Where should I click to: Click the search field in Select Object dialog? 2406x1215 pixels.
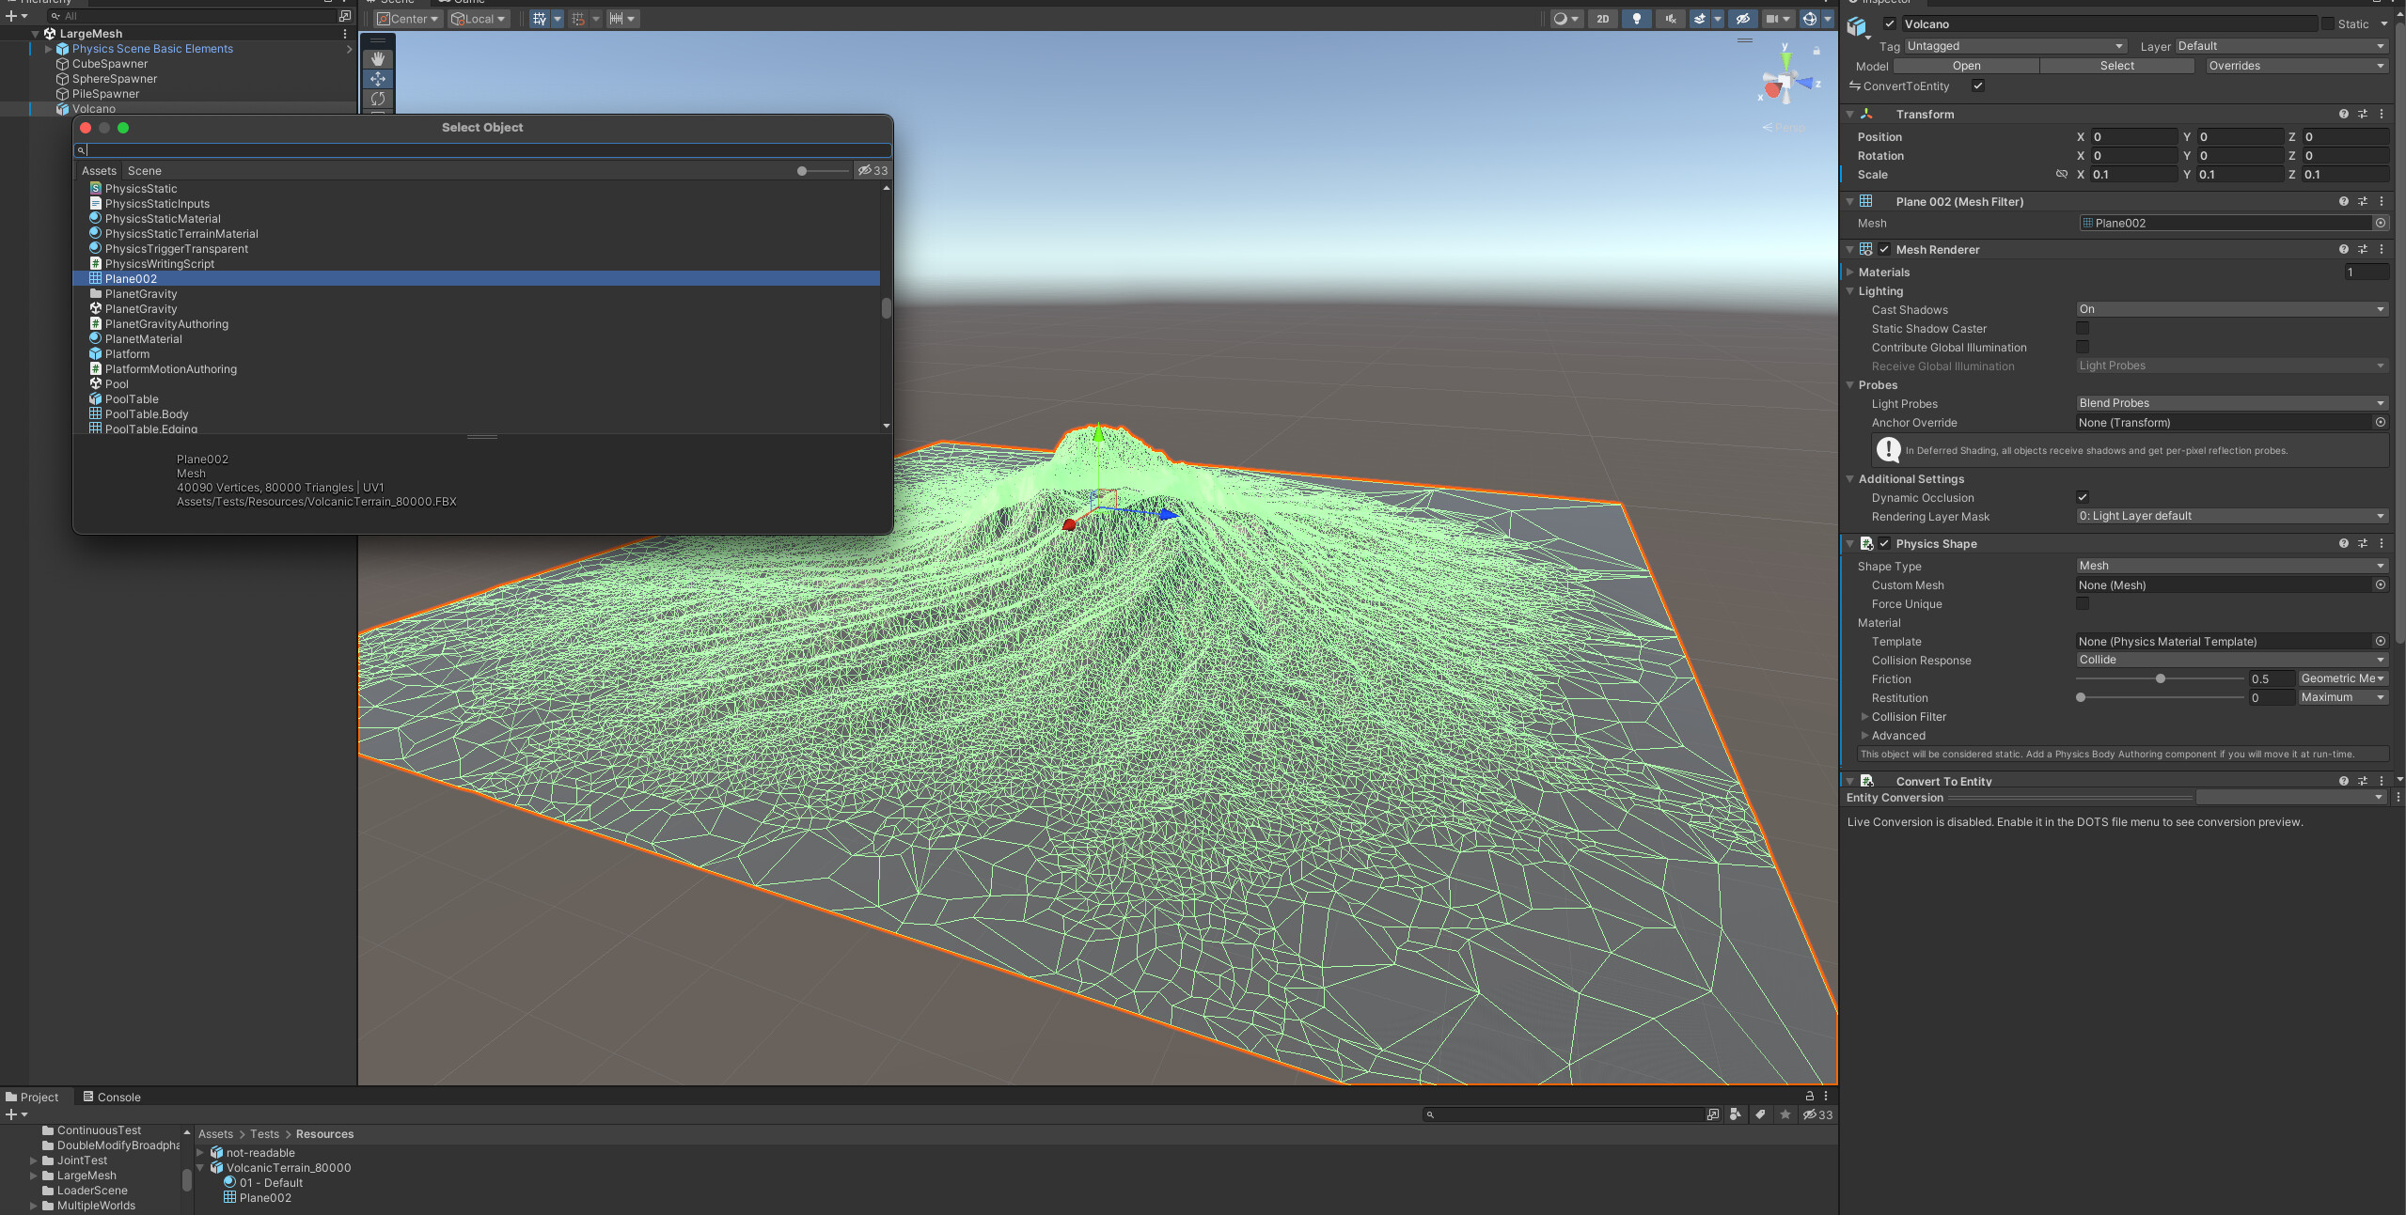[x=483, y=149]
